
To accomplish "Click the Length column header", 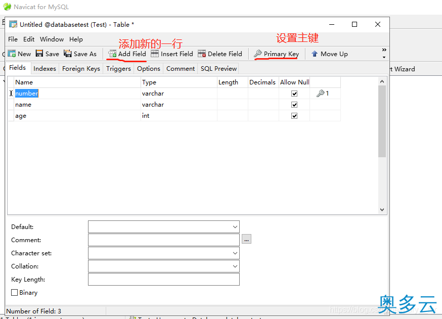I will tap(233, 82).
